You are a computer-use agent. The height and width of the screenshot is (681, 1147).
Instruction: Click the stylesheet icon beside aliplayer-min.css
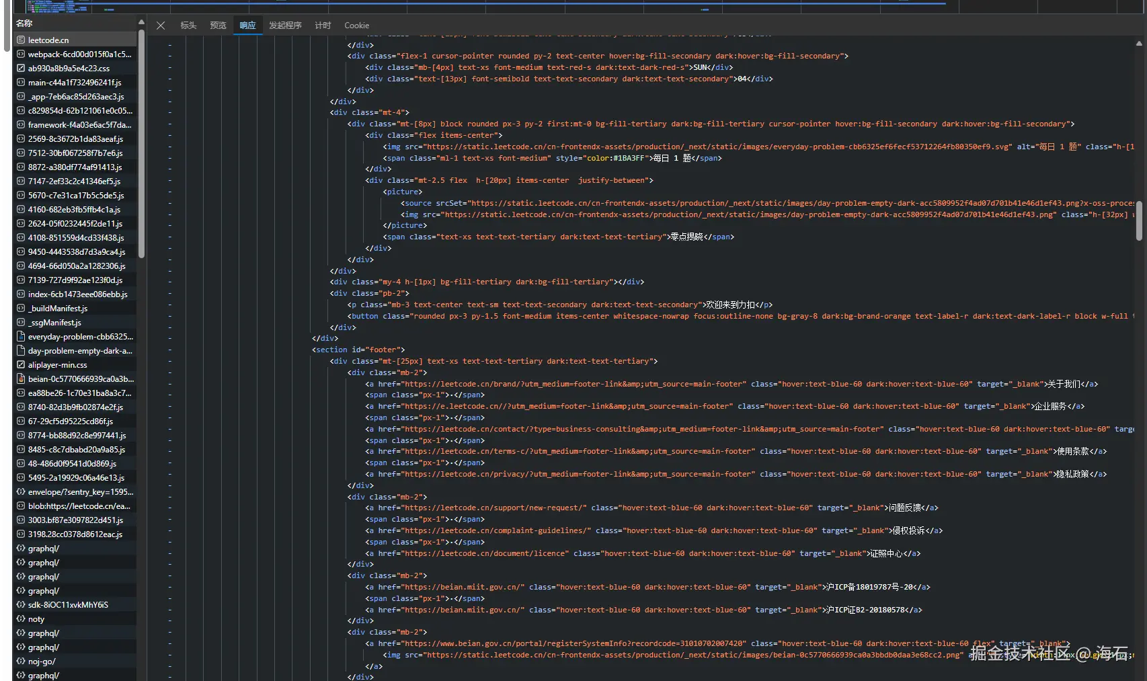coord(21,365)
